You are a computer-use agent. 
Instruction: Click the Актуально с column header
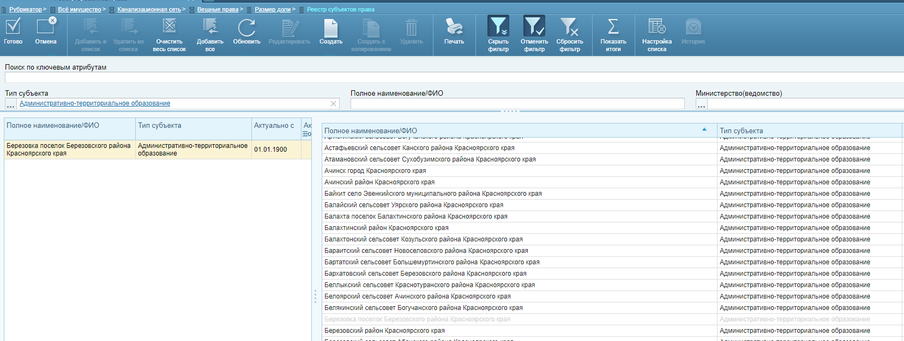276,129
